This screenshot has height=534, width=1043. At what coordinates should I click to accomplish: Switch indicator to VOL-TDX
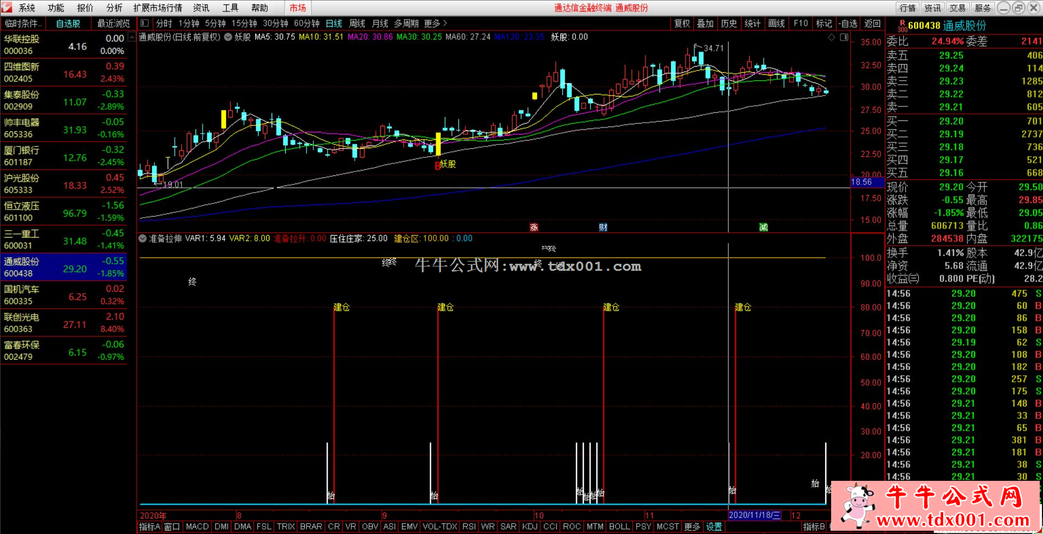(x=440, y=526)
